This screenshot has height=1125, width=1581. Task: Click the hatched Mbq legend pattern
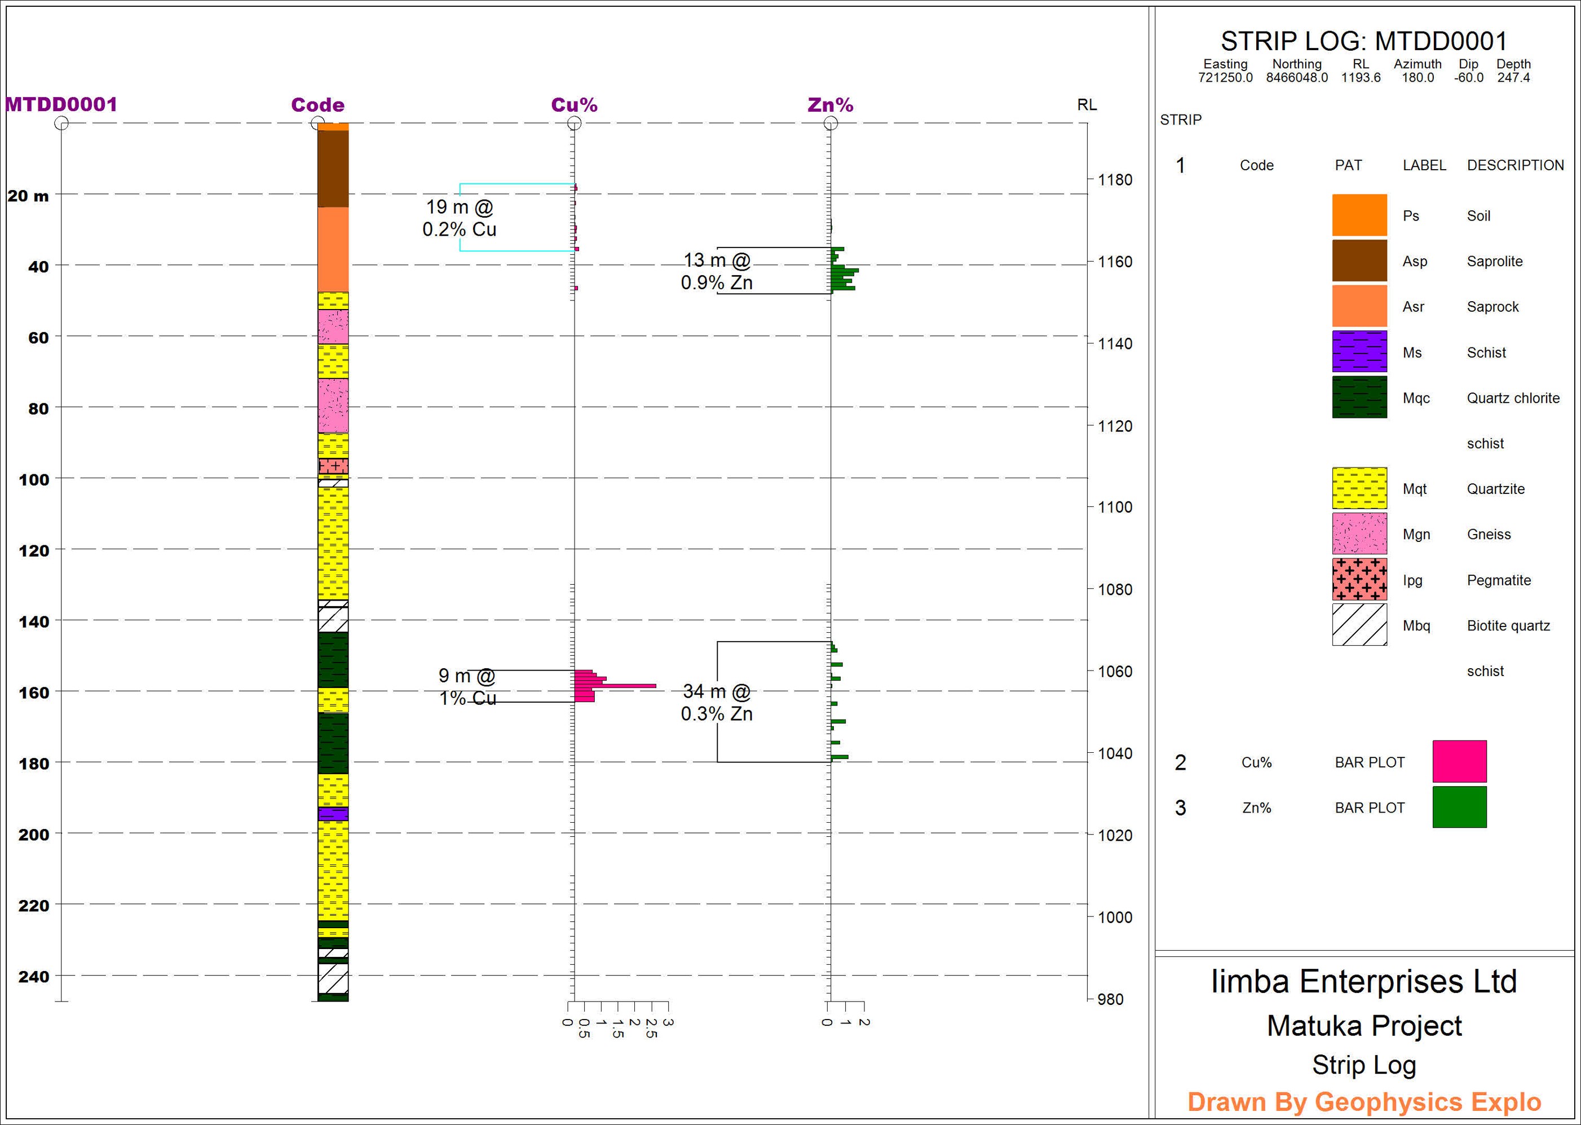point(1359,625)
